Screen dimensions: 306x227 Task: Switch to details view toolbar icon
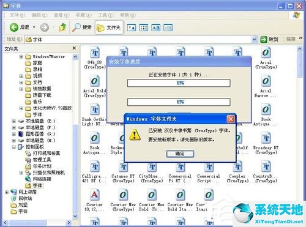(x=168, y=28)
